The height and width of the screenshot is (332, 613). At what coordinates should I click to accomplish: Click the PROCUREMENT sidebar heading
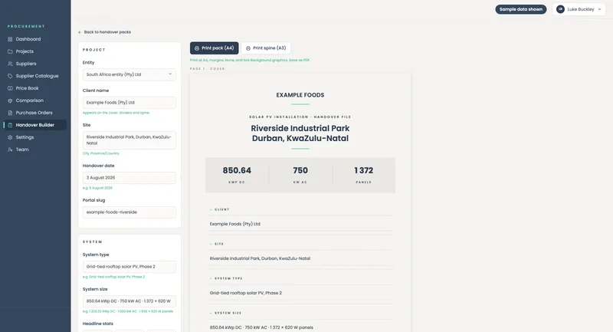point(26,27)
